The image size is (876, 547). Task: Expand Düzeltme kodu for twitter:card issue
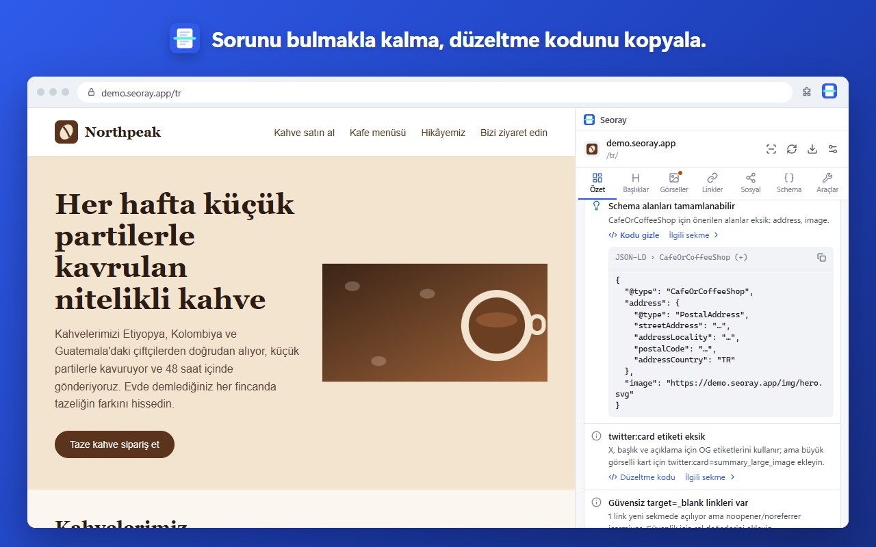click(x=642, y=477)
